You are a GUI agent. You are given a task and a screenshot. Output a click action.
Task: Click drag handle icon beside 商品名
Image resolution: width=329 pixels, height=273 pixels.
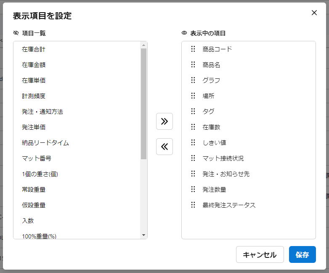[193, 64]
